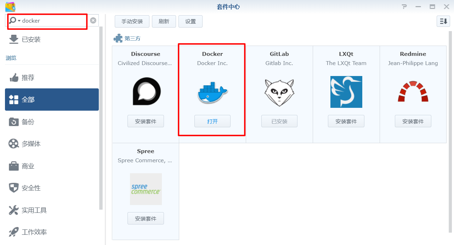Click the Multimedia film reel icon

(14, 144)
